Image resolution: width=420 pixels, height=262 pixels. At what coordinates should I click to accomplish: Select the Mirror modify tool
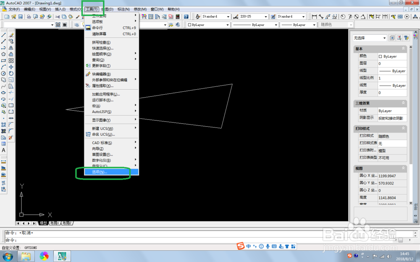pos(11,48)
